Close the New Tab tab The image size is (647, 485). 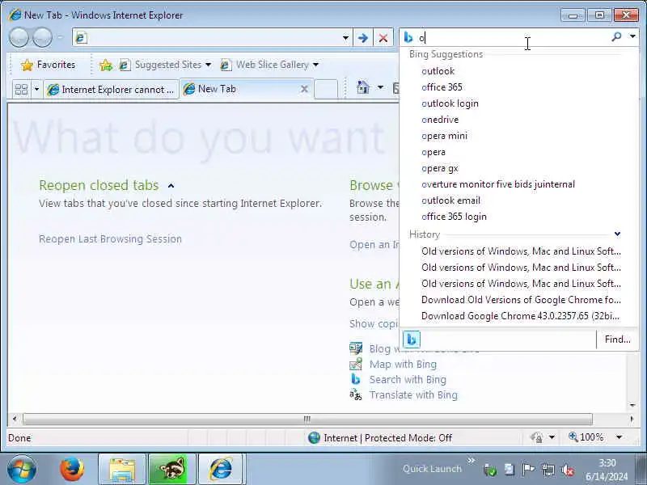[x=304, y=89]
